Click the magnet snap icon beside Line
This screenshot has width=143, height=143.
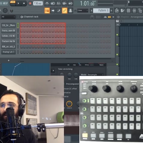pyautogui.click(x=76, y=11)
